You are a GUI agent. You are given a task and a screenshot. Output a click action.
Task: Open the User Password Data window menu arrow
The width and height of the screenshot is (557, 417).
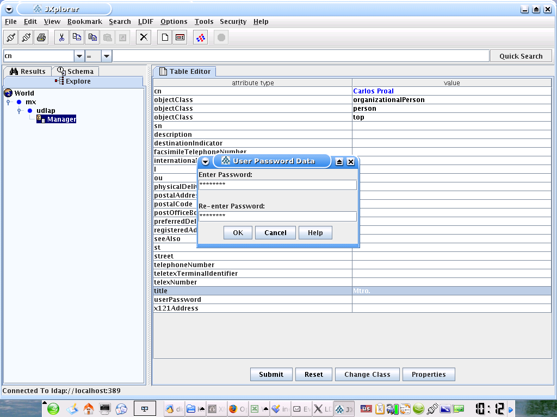206,161
